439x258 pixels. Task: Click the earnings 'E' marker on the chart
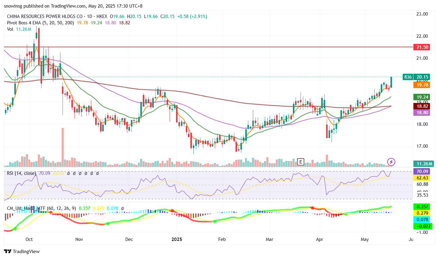(x=300, y=162)
